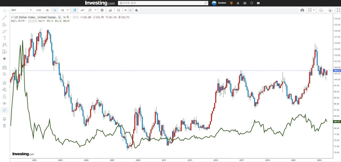Click the DXY symbol input field
The image size is (341, 162).
coord(19,10)
